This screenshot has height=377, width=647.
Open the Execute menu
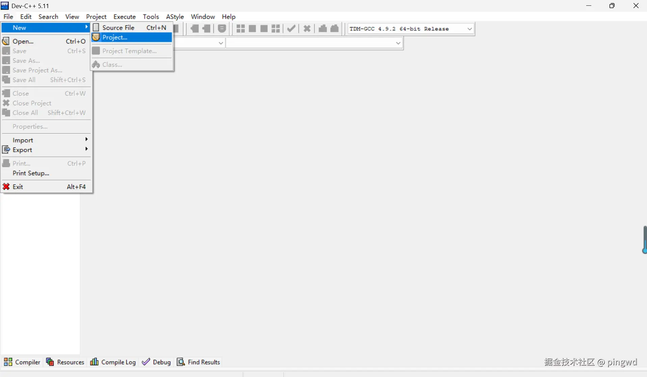pos(125,17)
